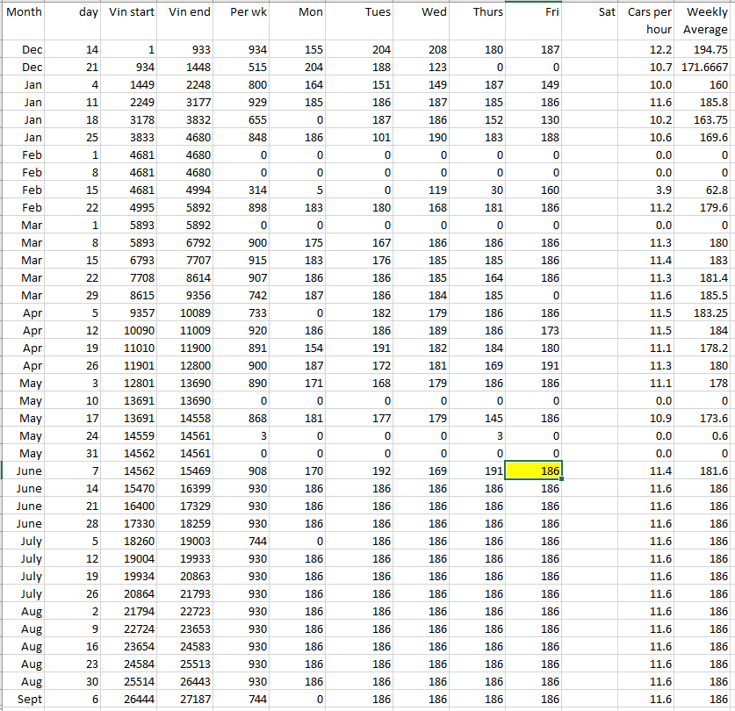Image resolution: width=735 pixels, height=711 pixels.
Task: Select cell containing 171.6667
Action: pos(706,67)
